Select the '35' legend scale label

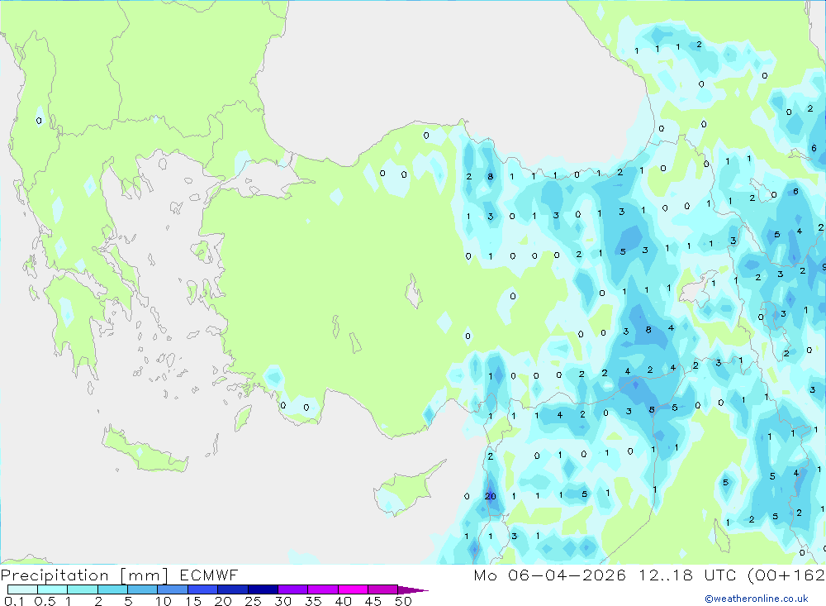click(x=313, y=601)
